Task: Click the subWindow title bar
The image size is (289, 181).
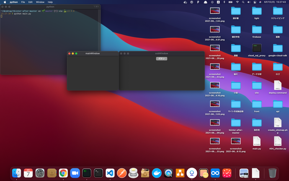Action: point(162,53)
